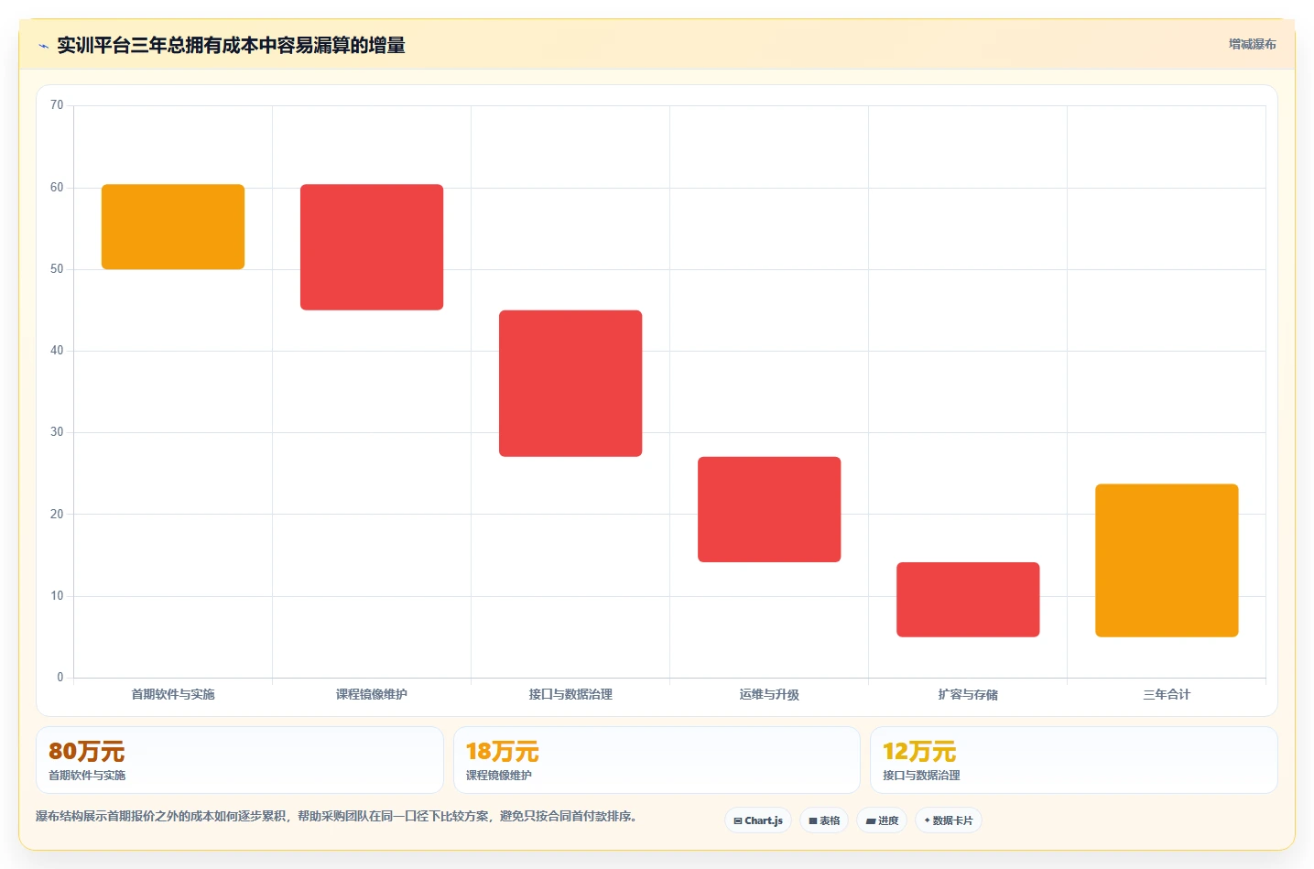Click axis label 运维与升级

pos(769,694)
